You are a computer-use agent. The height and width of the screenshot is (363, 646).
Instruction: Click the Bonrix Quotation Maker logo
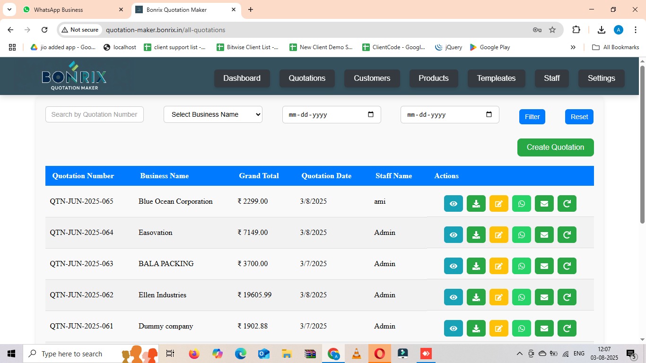click(x=74, y=76)
